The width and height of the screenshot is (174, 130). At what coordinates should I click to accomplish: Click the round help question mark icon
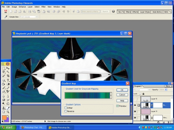pyautogui.click(x=113, y=11)
